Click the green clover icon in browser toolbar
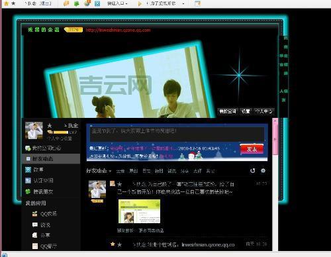 76,3
